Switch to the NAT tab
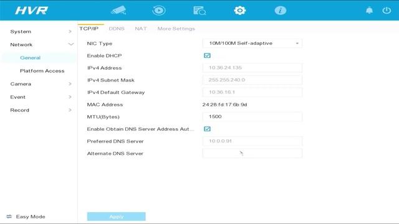The height and width of the screenshot is (224, 399). (141, 29)
